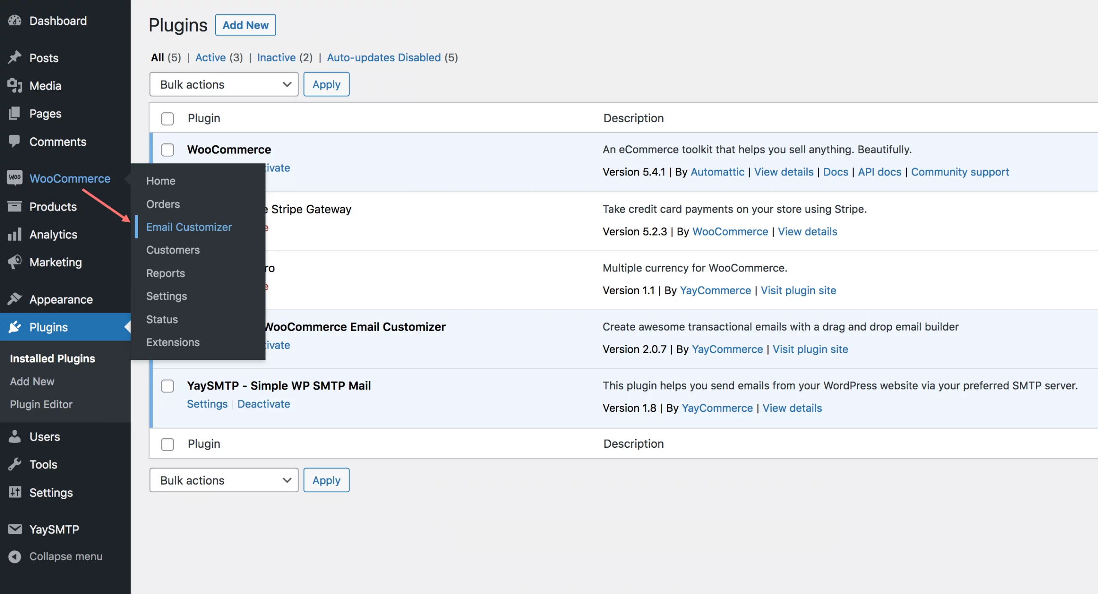
Task: Open the View details link for WooCommerce
Action: click(784, 172)
